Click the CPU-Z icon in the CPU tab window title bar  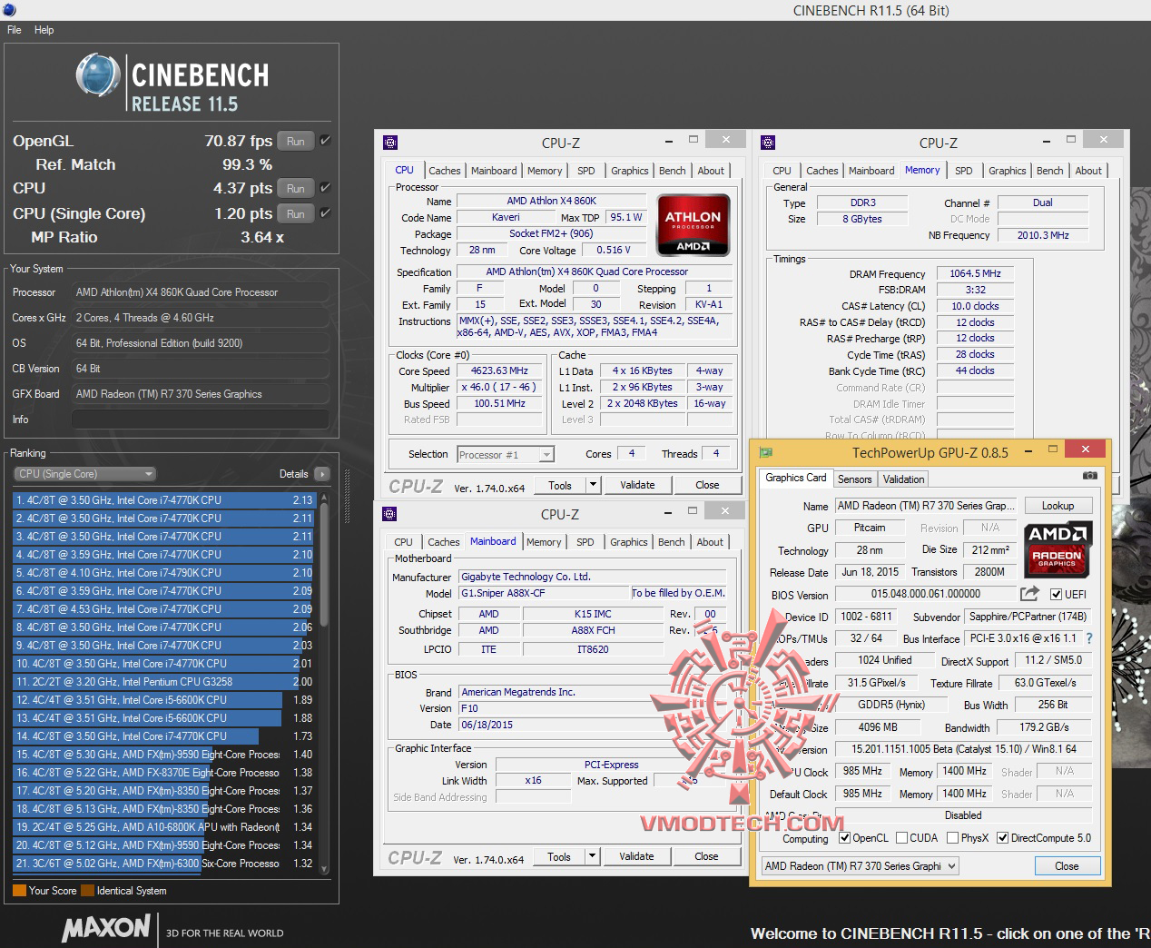click(390, 143)
